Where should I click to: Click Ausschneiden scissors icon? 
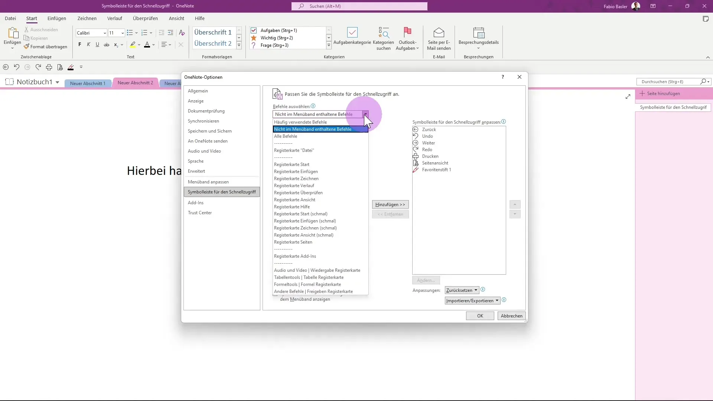(26, 29)
